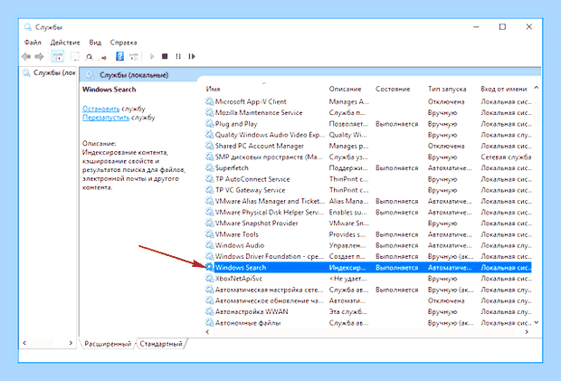
Task: Click the gear icon next to Plug and Play
Action: [x=210, y=123]
